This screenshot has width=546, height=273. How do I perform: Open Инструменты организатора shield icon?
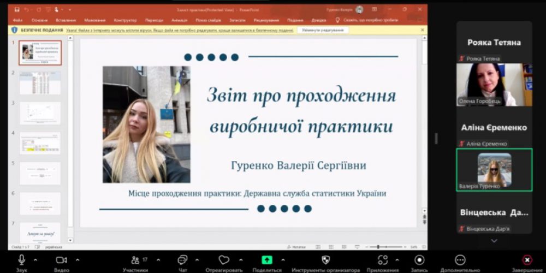[326, 260]
